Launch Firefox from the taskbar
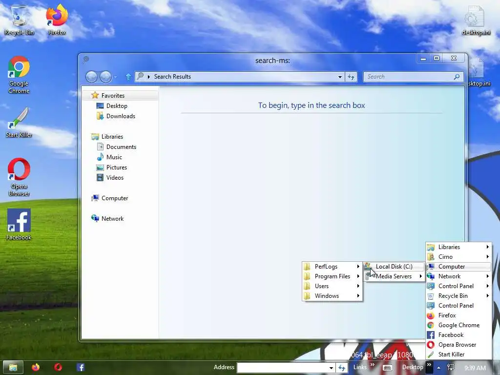The image size is (500, 375). 35,367
